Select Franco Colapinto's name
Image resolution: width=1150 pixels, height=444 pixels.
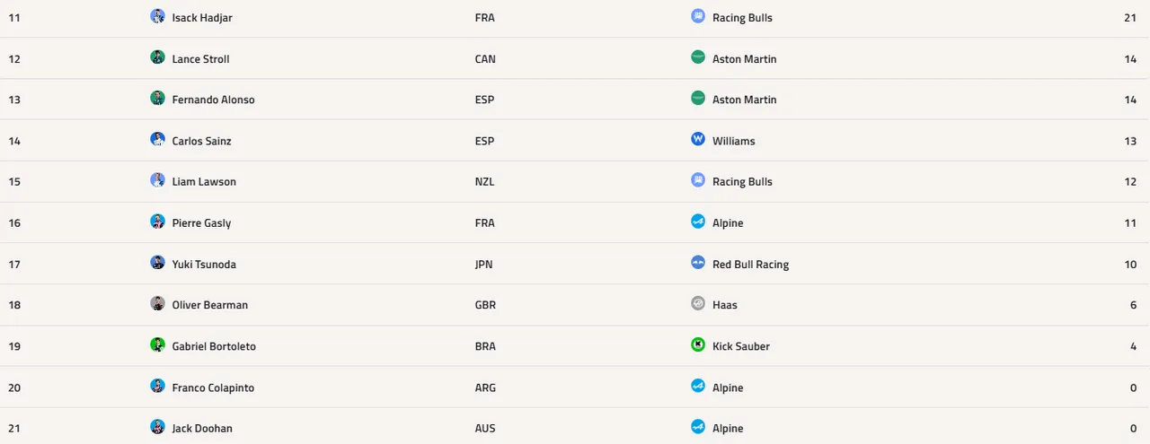pos(213,387)
